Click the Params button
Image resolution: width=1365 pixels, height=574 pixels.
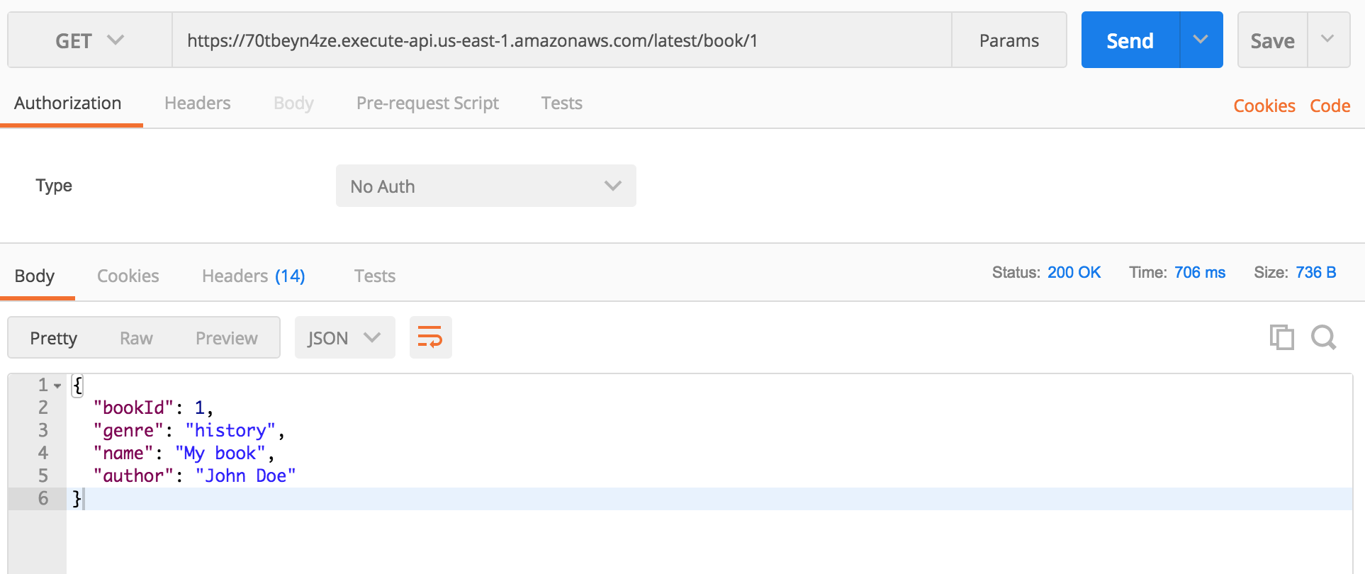(x=1009, y=40)
